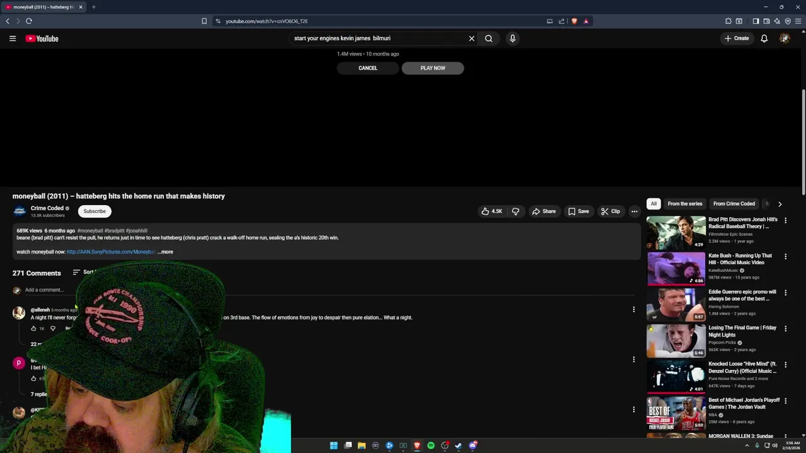806x453 pixels.
Task: Open Losing The Final Game thumbnail
Action: pos(676,341)
